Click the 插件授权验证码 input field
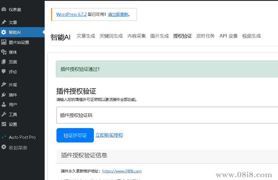Viewport: 278px width, 180px height. pyautogui.click(x=144, y=115)
